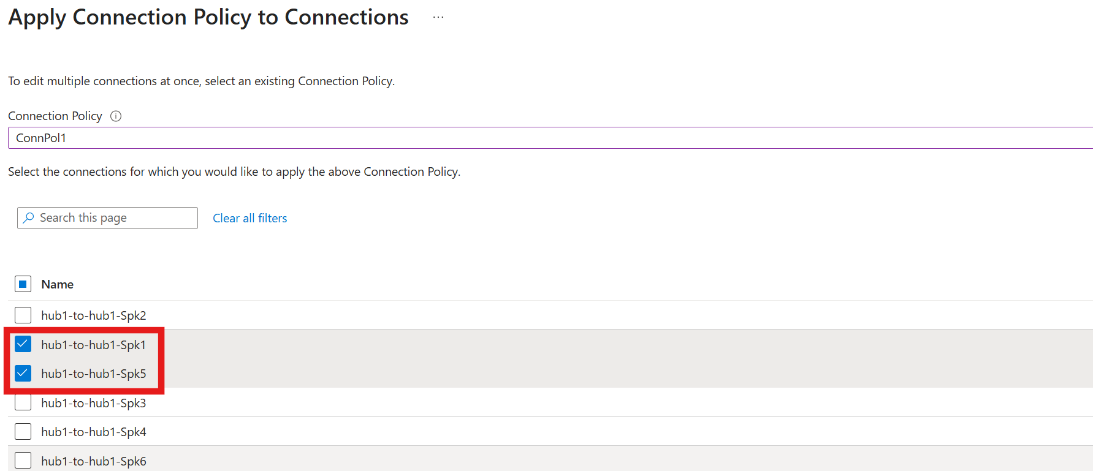Click Clear all filters link
Viewport: 1093px width, 471px height.
click(250, 218)
